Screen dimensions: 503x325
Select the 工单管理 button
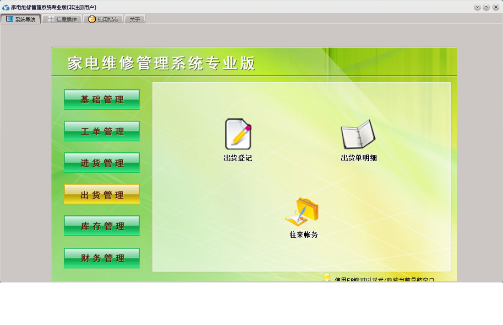(102, 131)
